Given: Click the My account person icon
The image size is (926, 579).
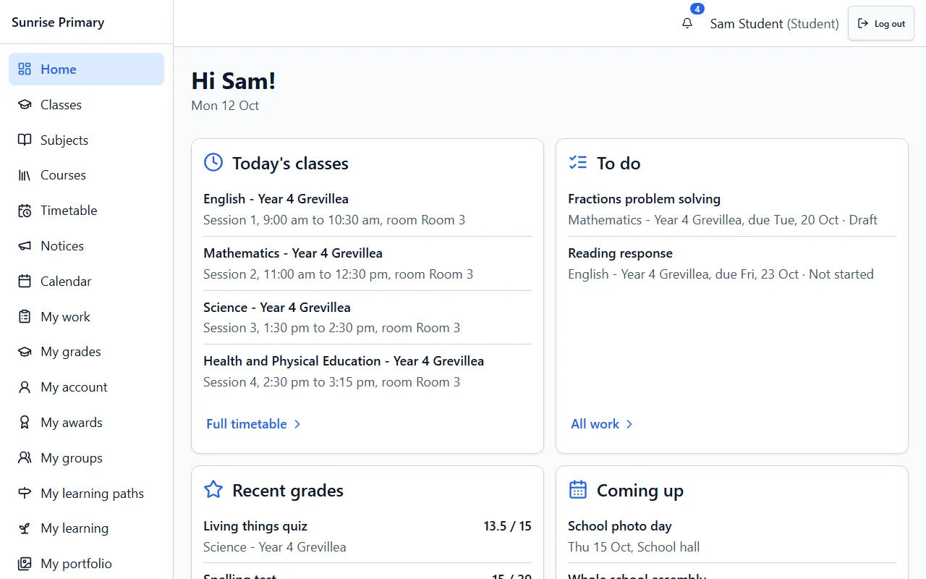Looking at the screenshot, I should [x=25, y=387].
